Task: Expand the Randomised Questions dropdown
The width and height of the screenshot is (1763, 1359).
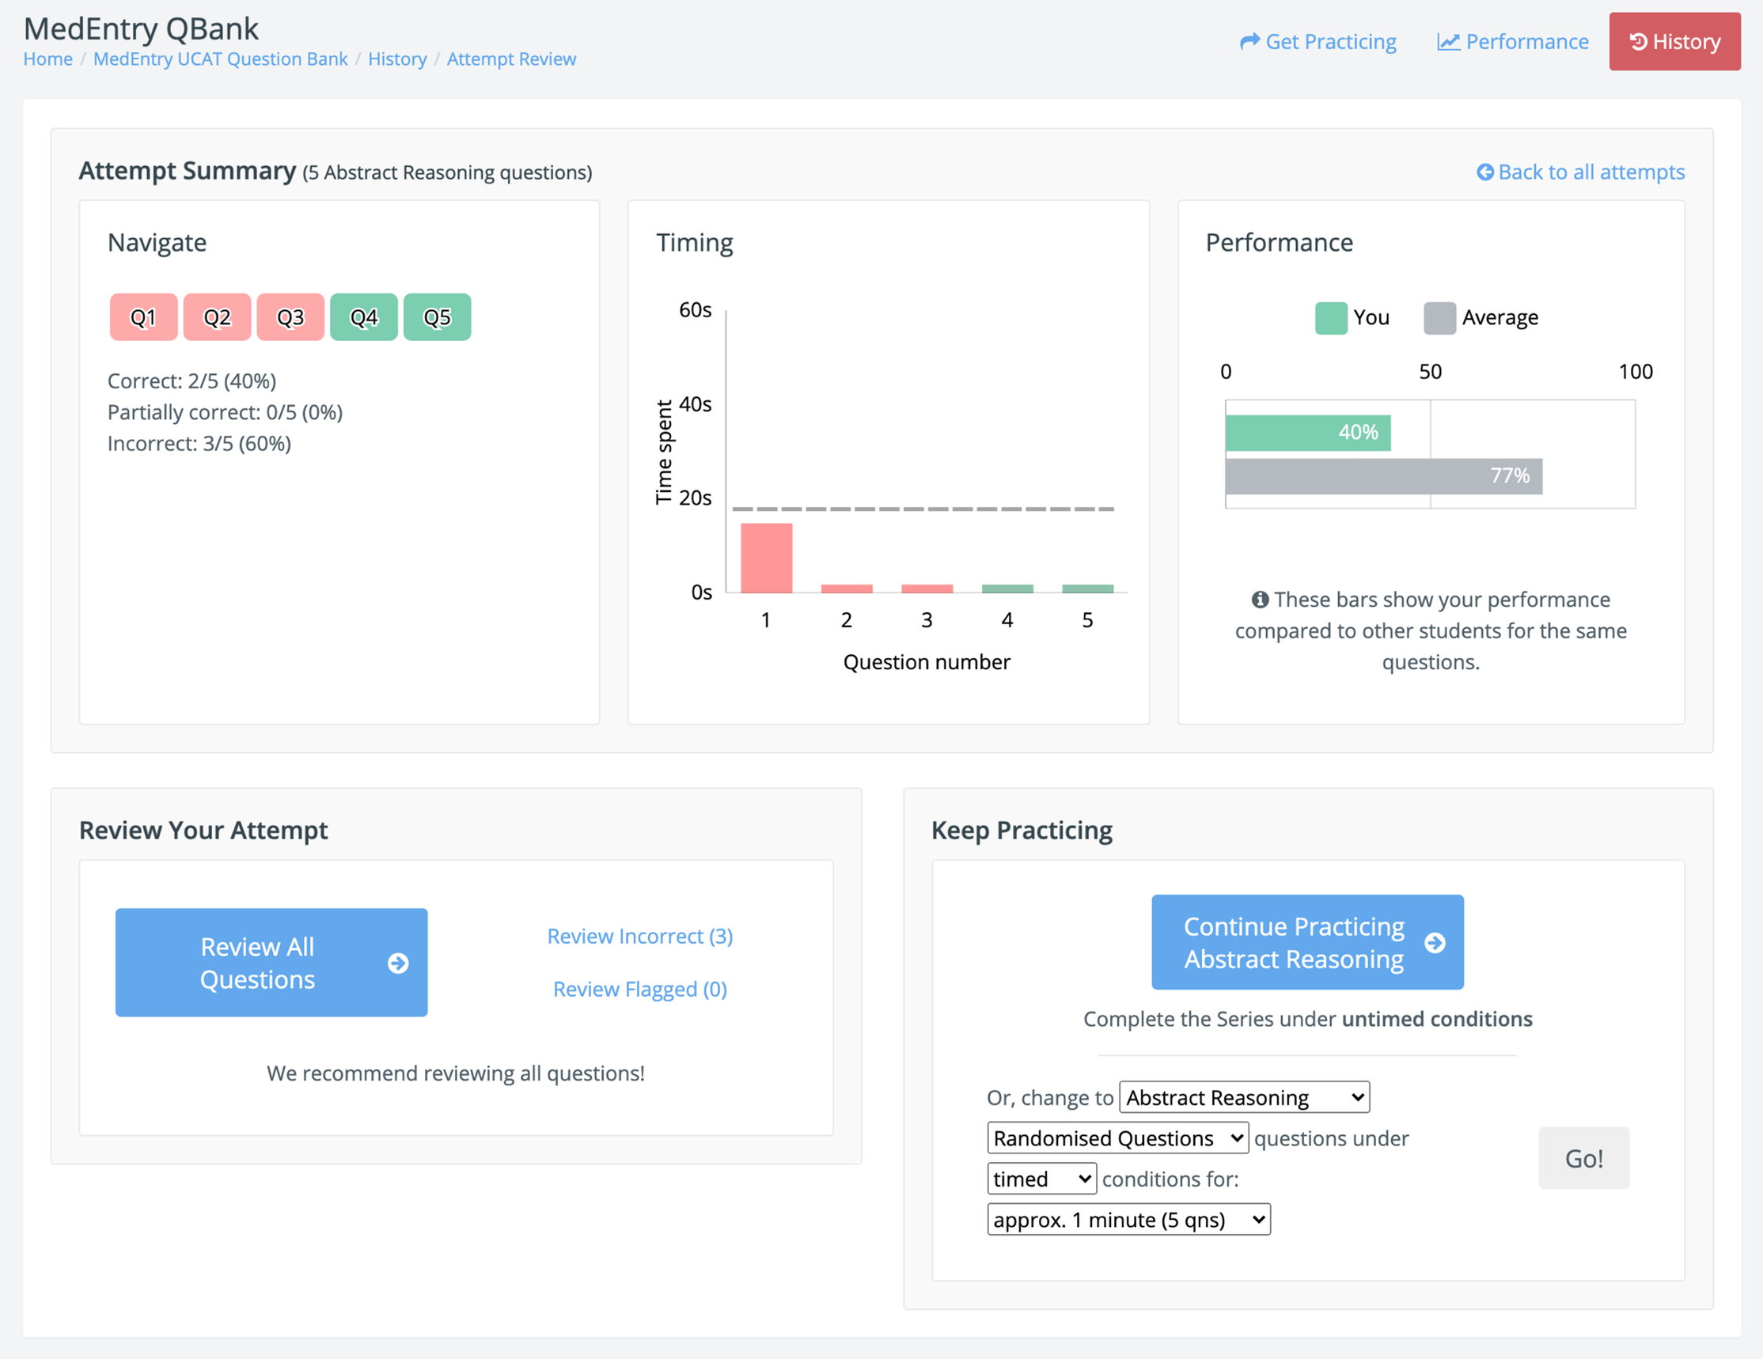Action: tap(1118, 1138)
